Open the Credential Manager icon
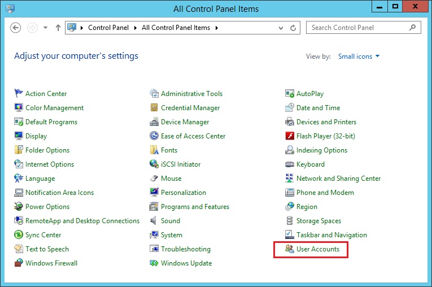432x287 pixels. (154, 108)
